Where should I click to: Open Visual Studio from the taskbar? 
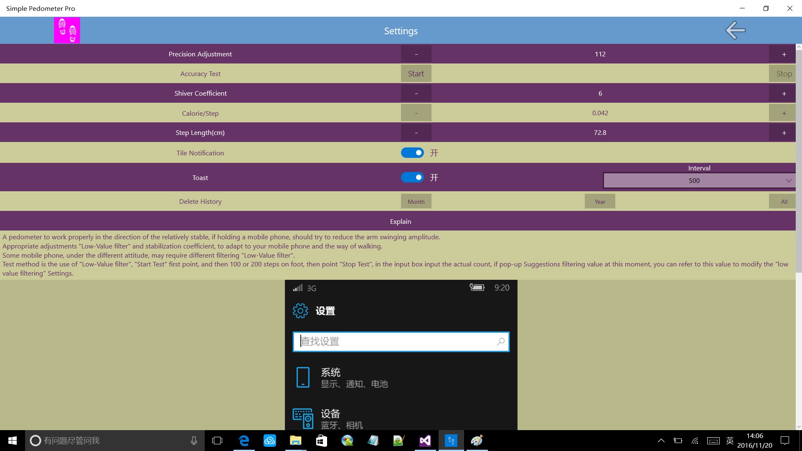pyautogui.click(x=425, y=441)
